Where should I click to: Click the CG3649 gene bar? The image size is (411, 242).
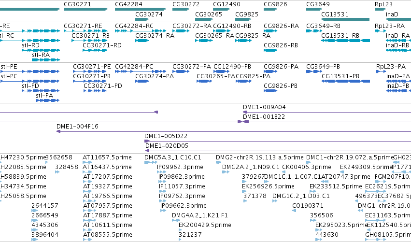pos(314,9)
